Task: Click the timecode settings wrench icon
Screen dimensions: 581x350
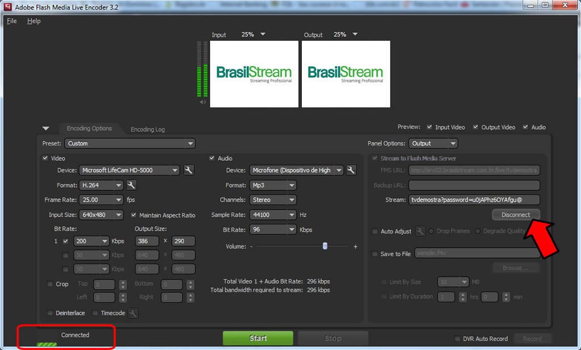Action: [133, 313]
